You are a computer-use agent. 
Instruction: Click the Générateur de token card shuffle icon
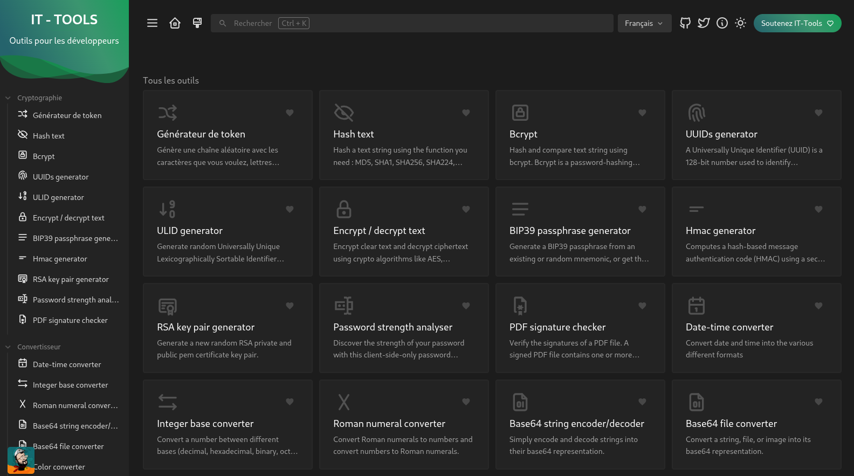click(x=168, y=113)
